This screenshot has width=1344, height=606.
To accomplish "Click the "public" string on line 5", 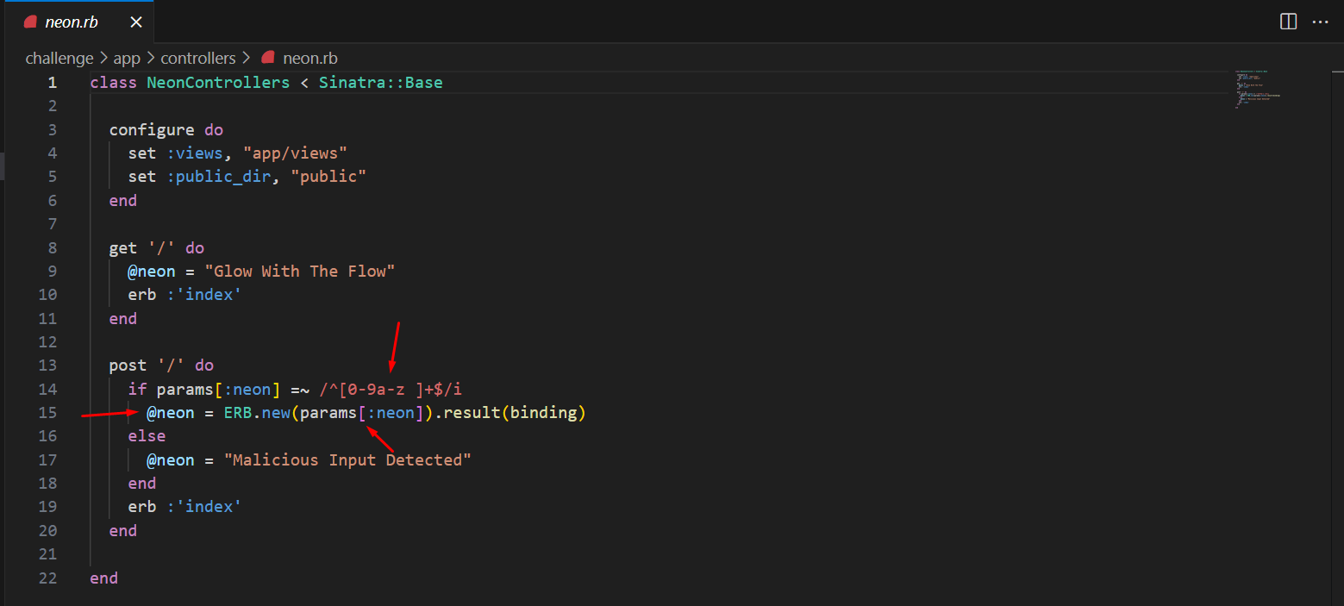I will pos(328,177).
